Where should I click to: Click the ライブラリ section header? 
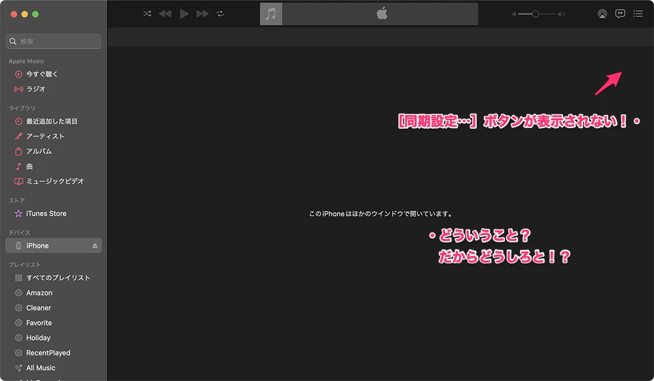click(22, 108)
